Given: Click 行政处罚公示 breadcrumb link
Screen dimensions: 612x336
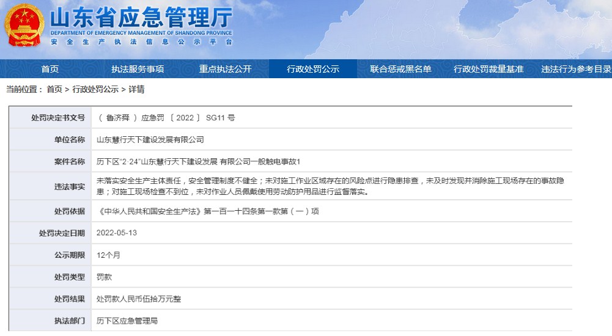Looking at the screenshot, I should [95, 89].
